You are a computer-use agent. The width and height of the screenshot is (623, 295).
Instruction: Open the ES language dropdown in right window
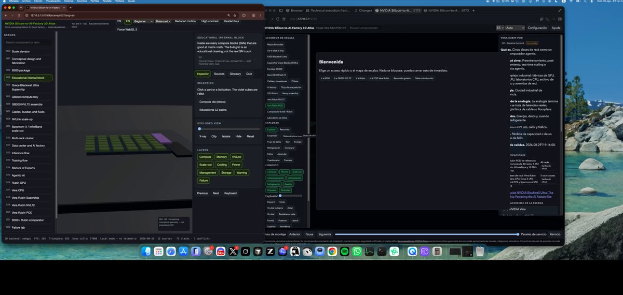[500, 27]
